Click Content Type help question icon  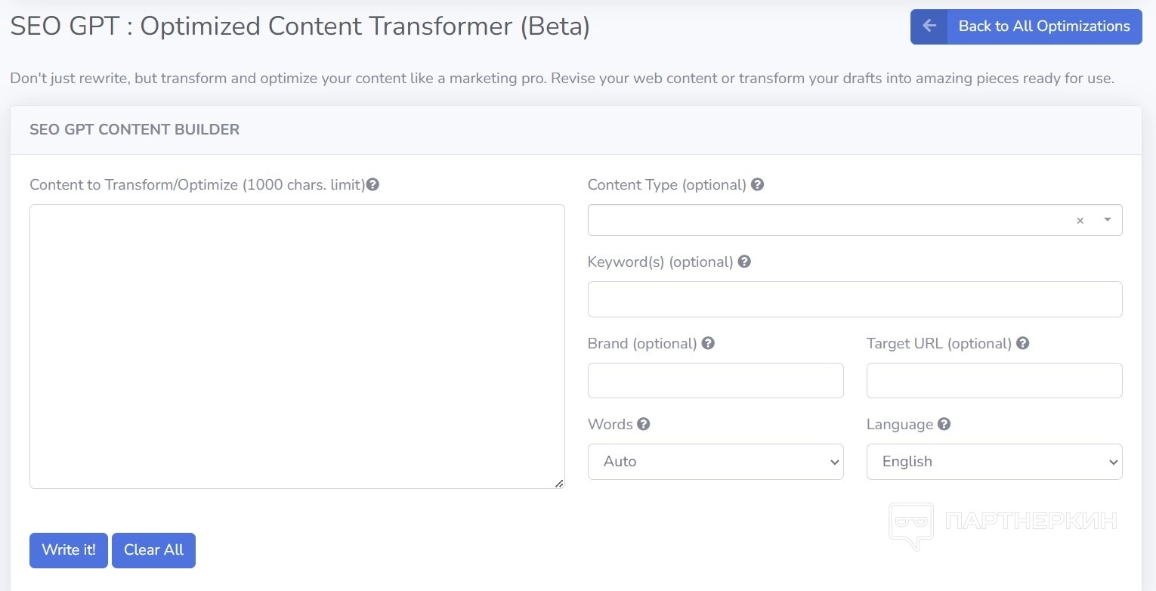[x=757, y=184]
